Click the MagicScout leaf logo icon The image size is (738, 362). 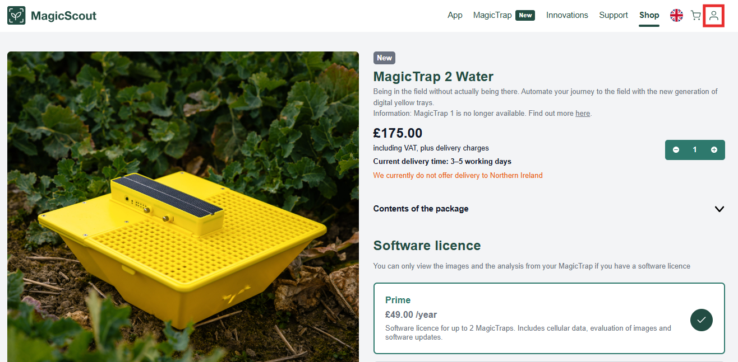pyautogui.click(x=16, y=16)
